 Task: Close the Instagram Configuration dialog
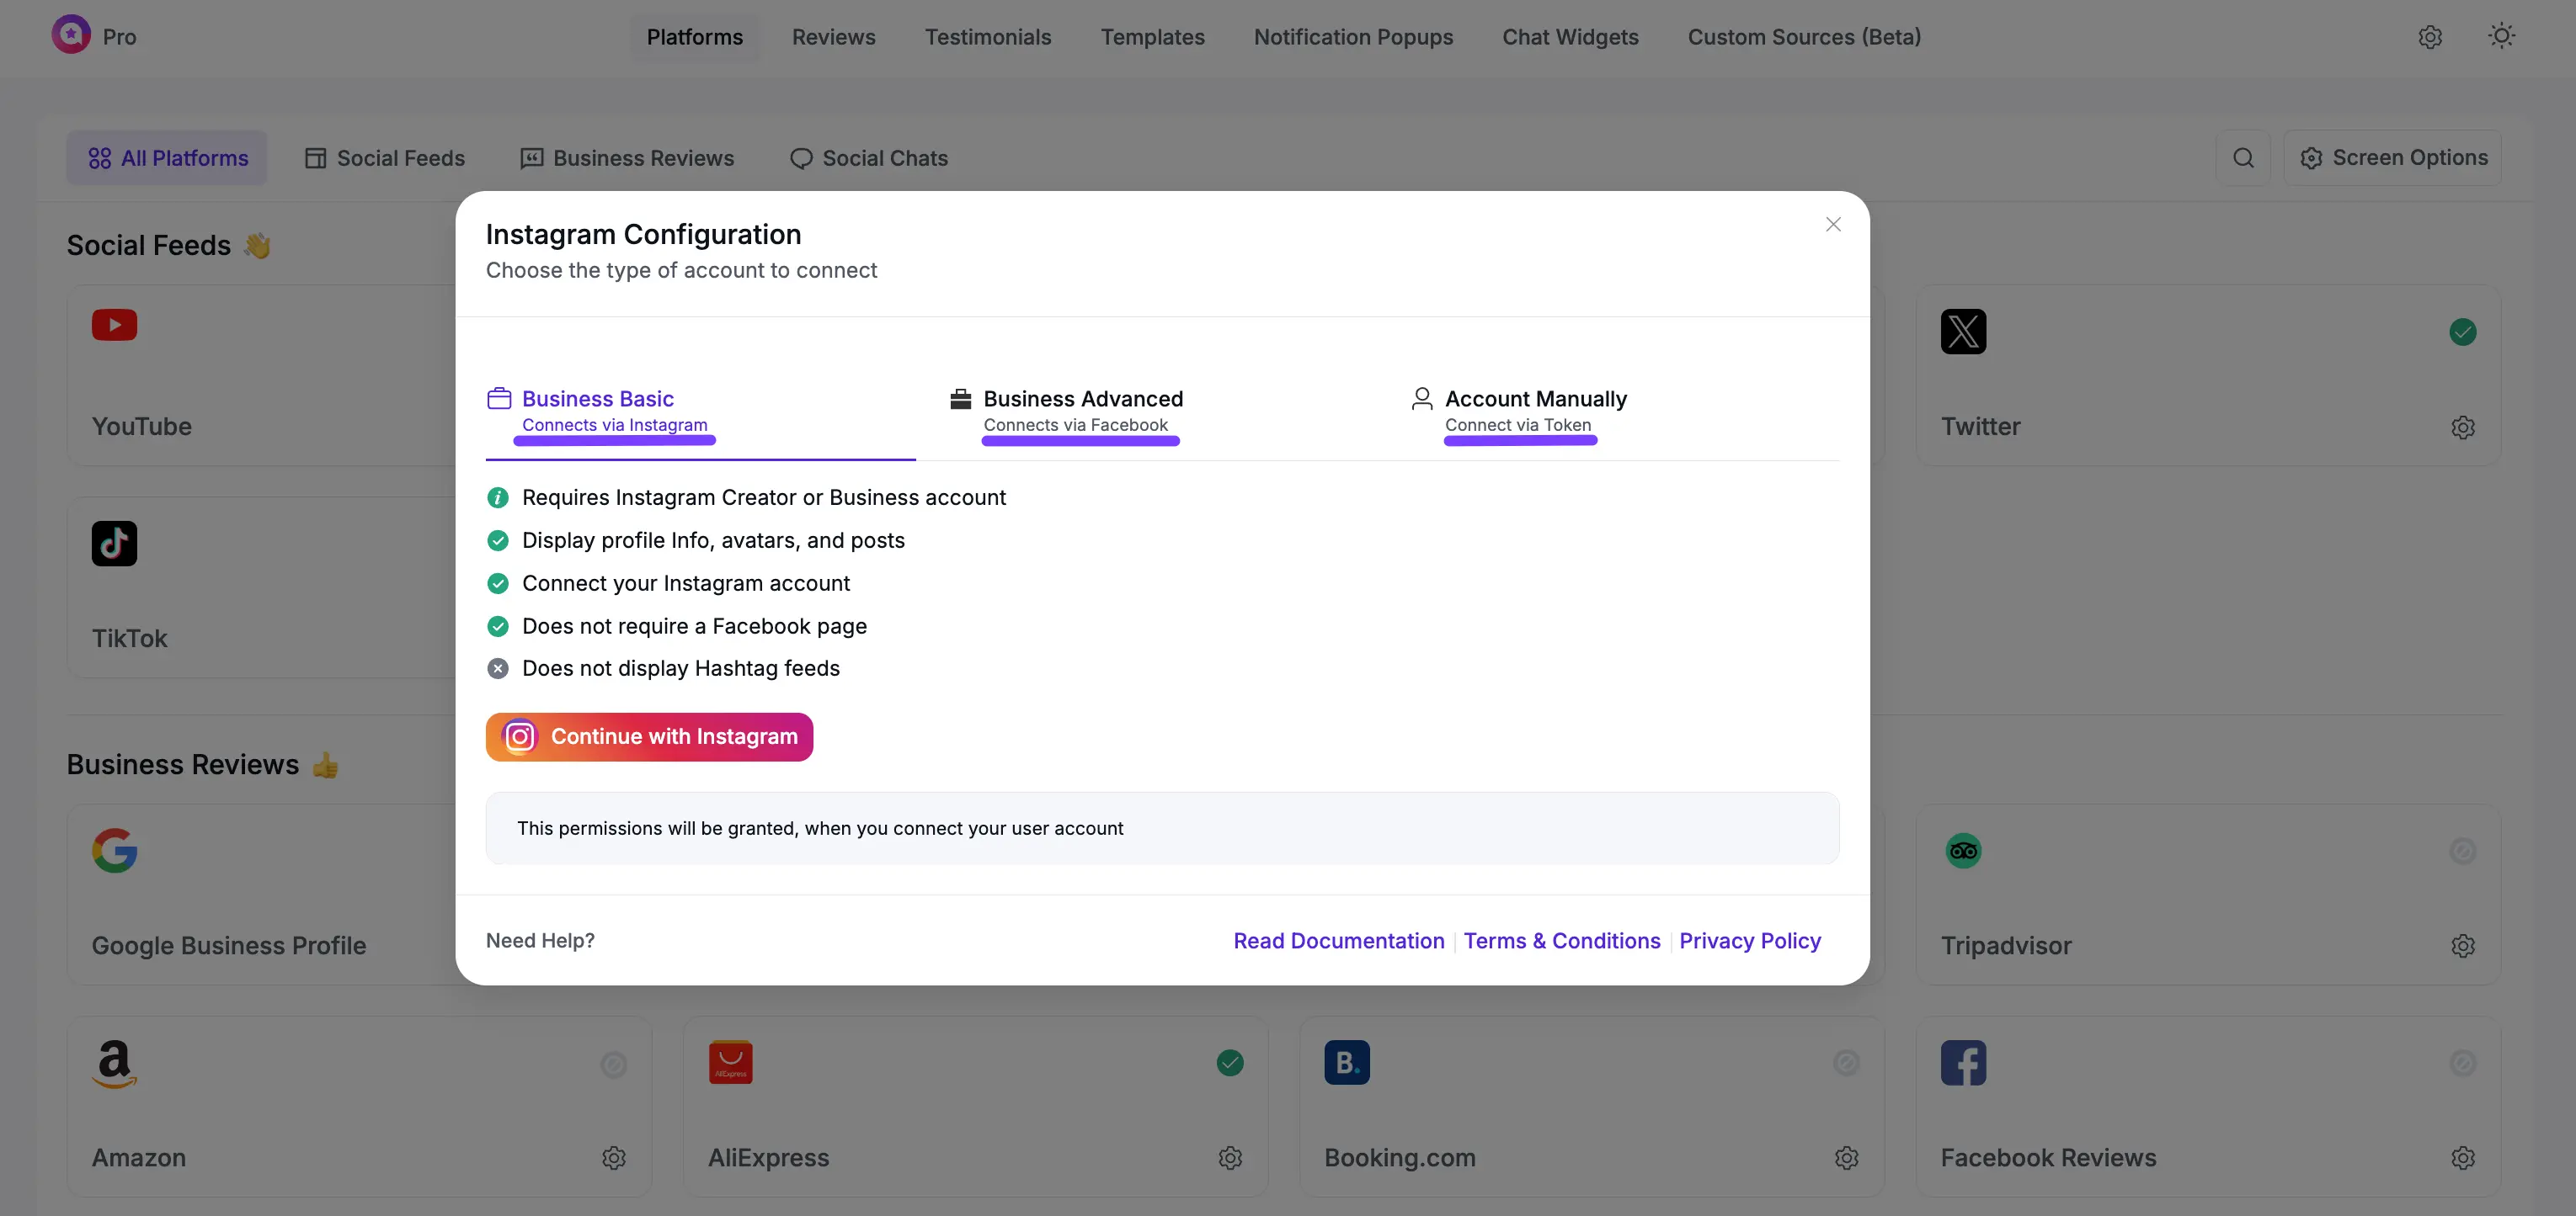click(1833, 224)
